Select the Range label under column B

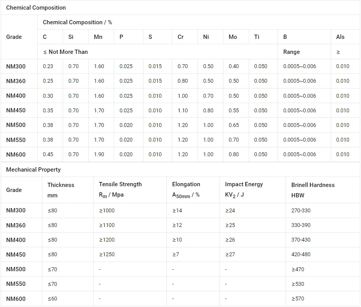[291, 52]
